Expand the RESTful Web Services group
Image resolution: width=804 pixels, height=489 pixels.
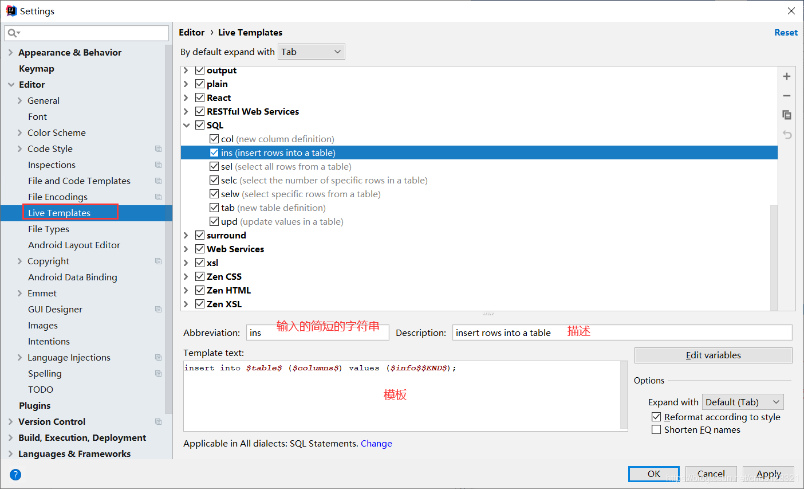(186, 111)
